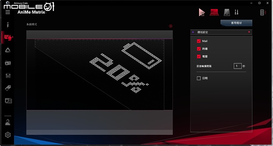Click the AniMe Matrix page title
The image size is (273, 146).
(31, 12)
